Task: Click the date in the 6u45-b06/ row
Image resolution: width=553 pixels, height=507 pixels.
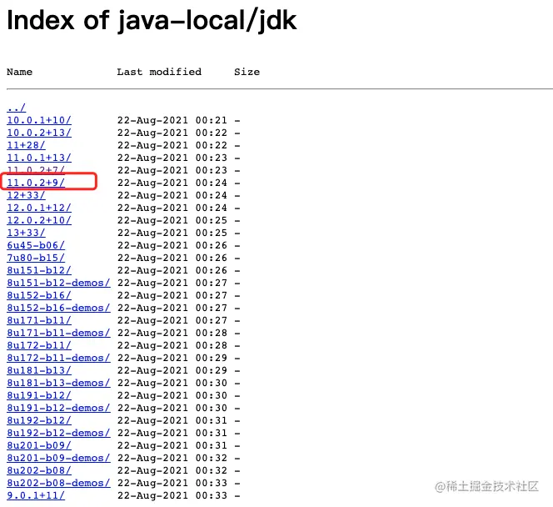Action: (x=172, y=245)
